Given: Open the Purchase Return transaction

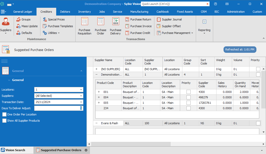Looking at the screenshot, I should tap(138, 19).
